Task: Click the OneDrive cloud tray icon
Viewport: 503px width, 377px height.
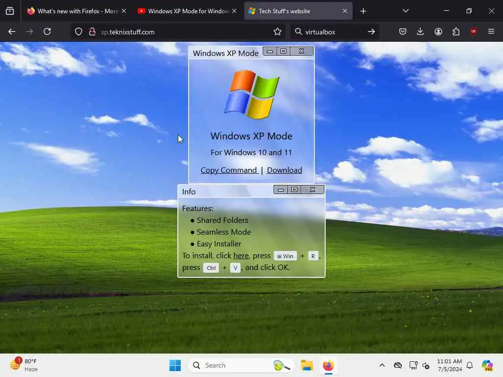Action: click(398, 365)
